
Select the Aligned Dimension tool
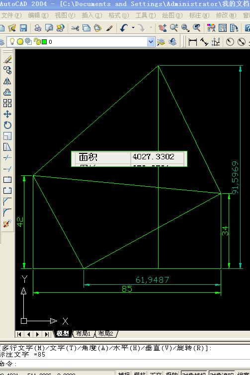tap(204, 42)
